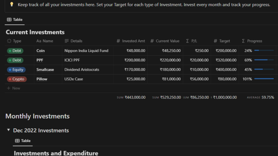
Task: Click the PPF row progress bar
Action: point(264,60)
